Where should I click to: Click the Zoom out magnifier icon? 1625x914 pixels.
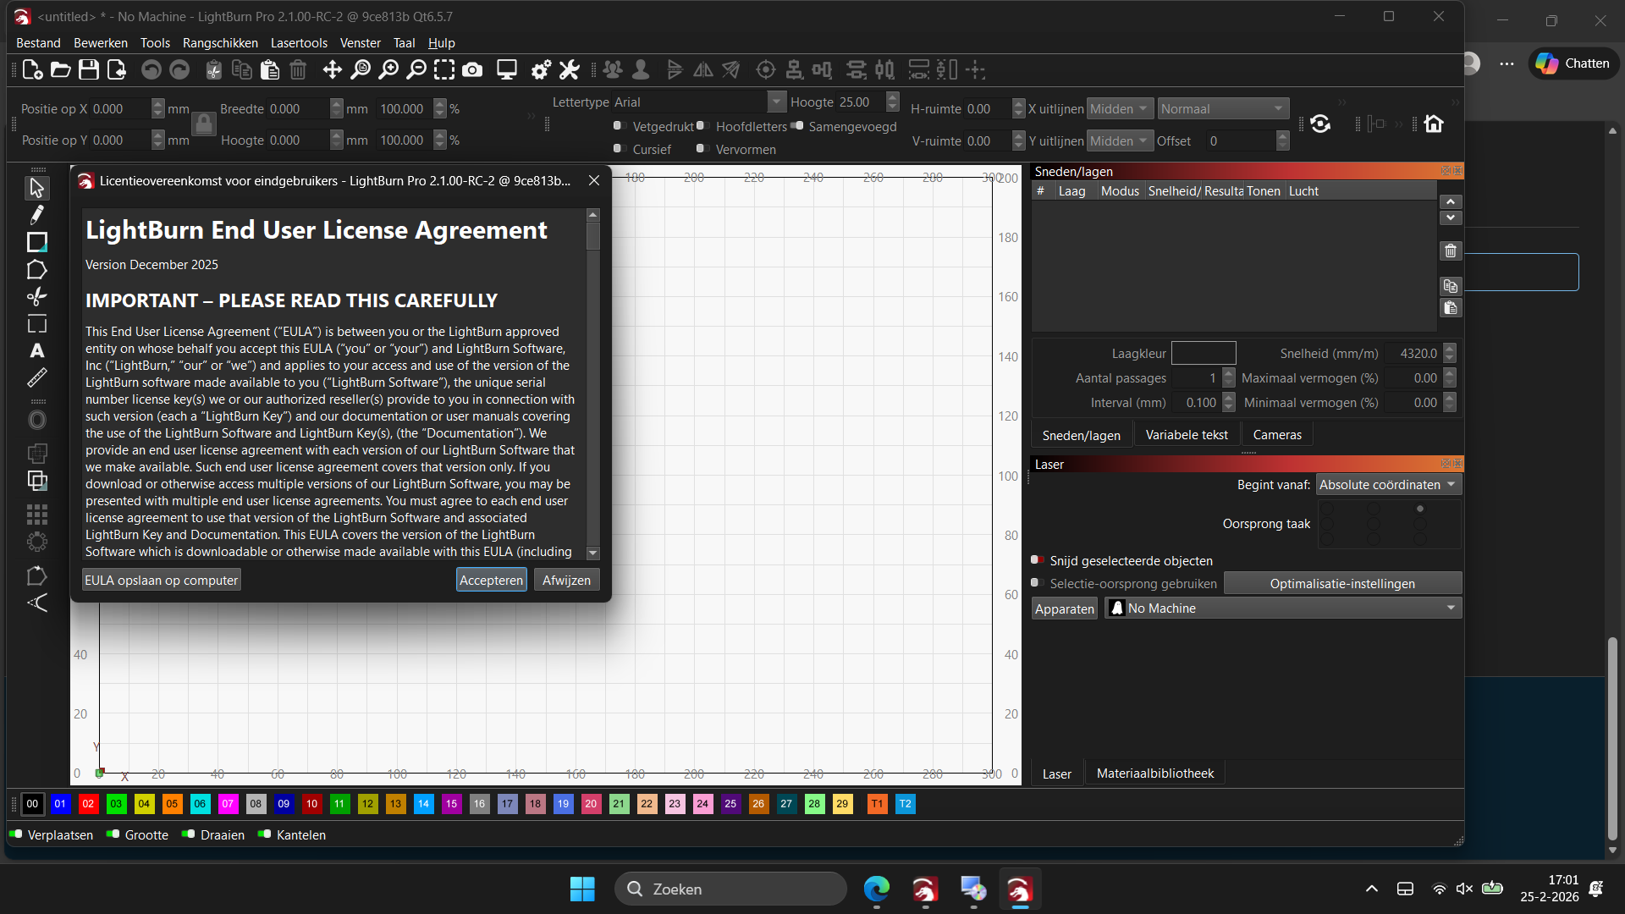pos(416,70)
